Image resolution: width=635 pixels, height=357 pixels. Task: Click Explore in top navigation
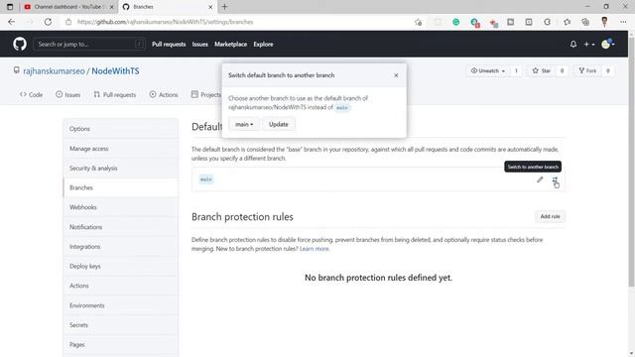coord(263,44)
